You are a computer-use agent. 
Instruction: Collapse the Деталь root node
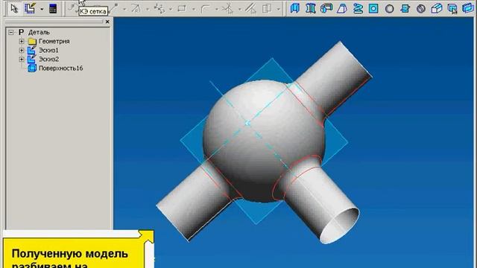point(11,32)
